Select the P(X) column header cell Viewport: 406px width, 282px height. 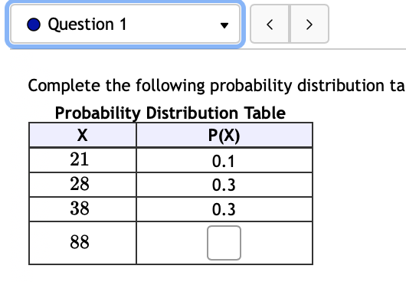(x=224, y=135)
